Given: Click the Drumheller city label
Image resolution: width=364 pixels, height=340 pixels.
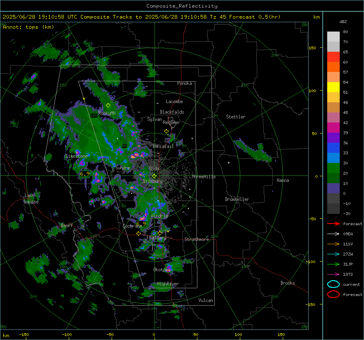Looking at the screenshot, I should click(237, 199).
